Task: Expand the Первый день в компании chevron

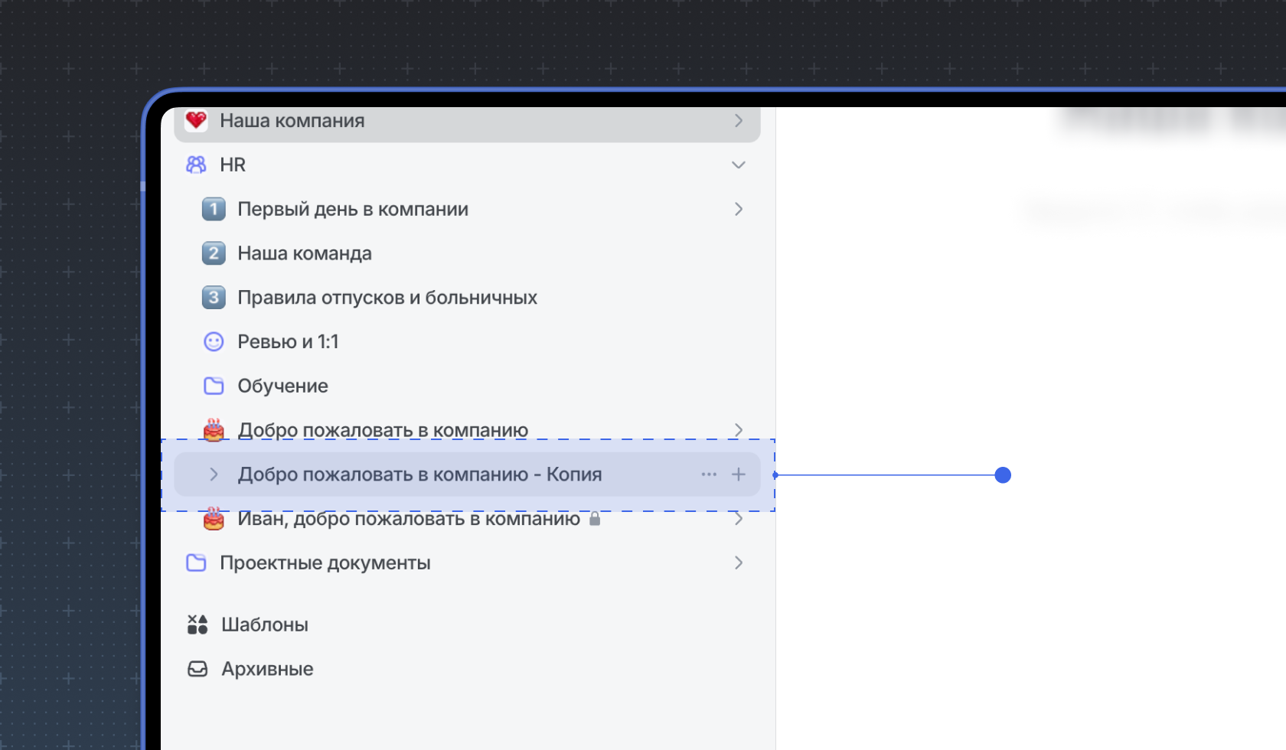Action: pyautogui.click(x=739, y=209)
